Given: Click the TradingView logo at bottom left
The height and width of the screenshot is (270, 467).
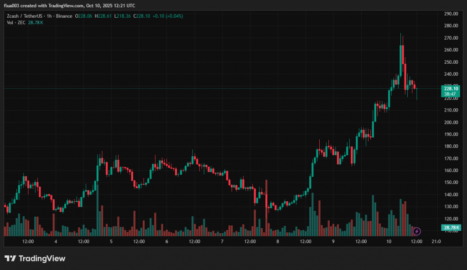Looking at the screenshot, I should coord(35,259).
